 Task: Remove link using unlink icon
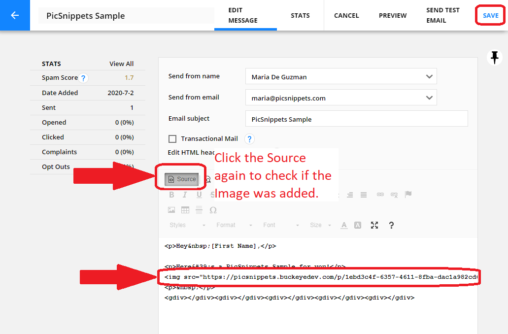394,195
